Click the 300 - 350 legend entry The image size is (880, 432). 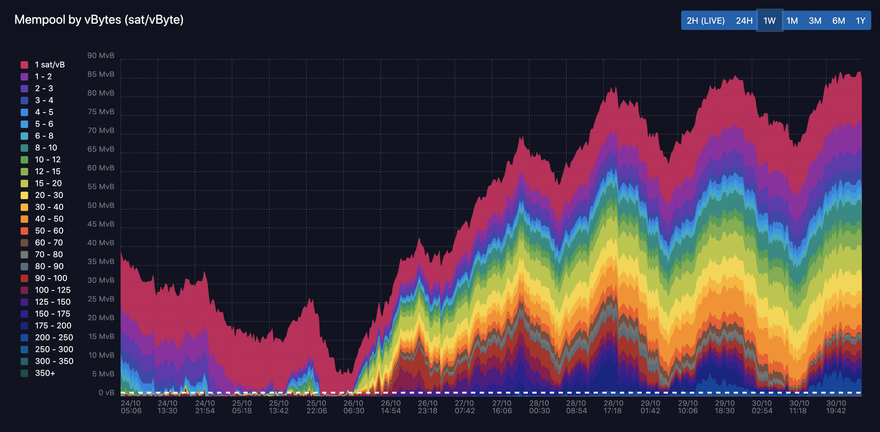point(47,361)
